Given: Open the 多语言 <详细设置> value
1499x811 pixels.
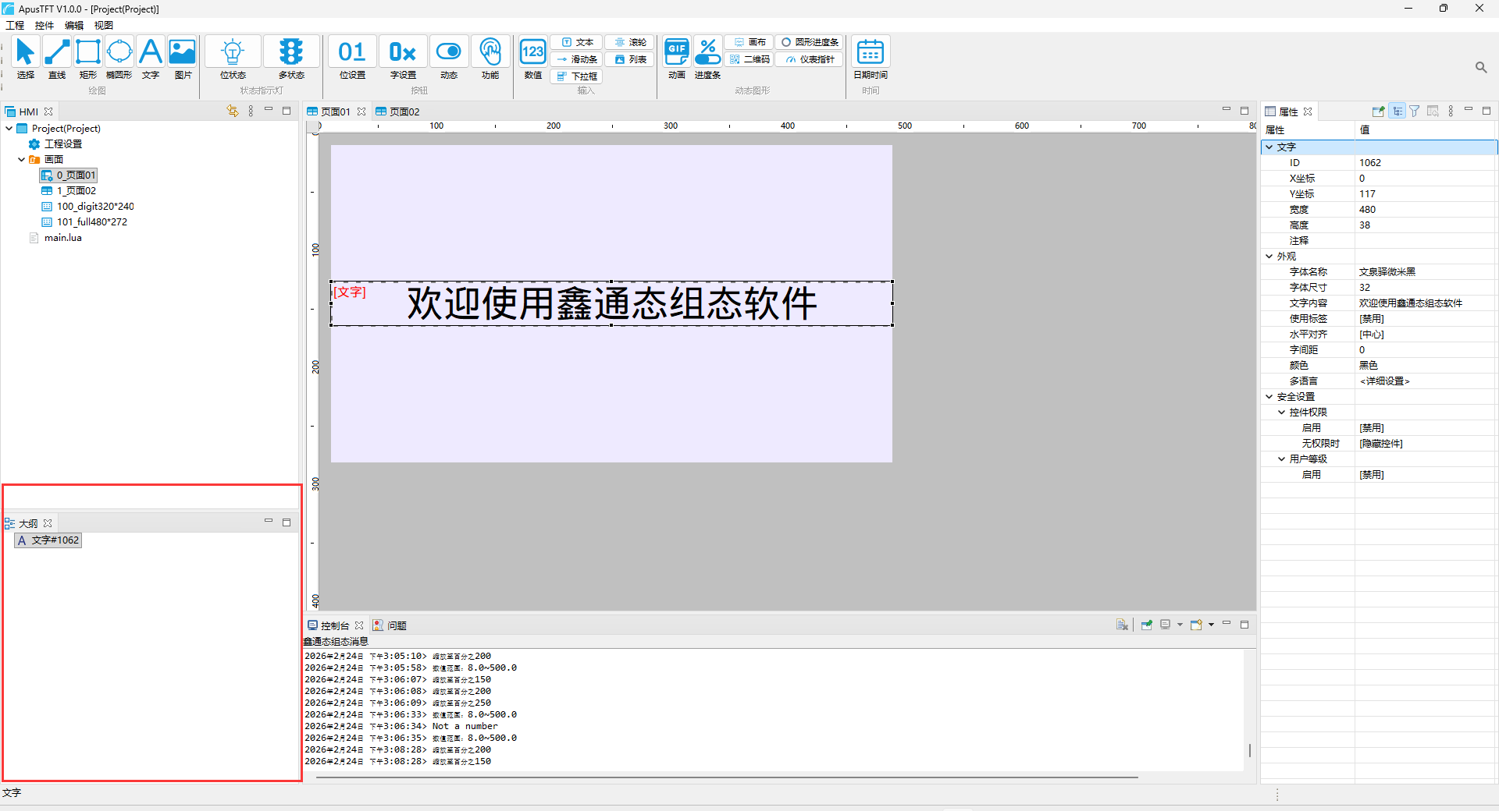Looking at the screenshot, I should 1426,381.
